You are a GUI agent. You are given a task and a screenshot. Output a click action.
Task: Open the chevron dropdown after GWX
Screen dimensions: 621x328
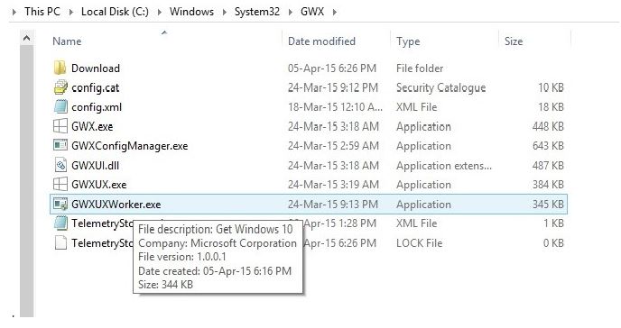pos(335,12)
